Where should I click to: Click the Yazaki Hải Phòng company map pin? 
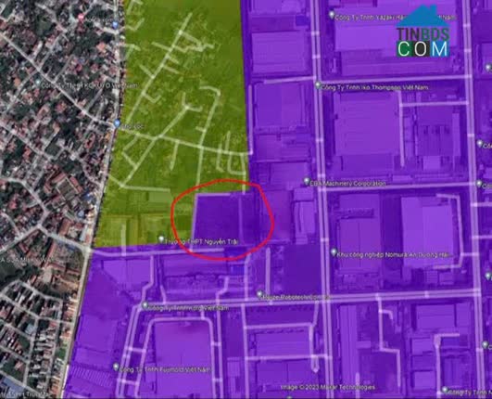click(332, 15)
